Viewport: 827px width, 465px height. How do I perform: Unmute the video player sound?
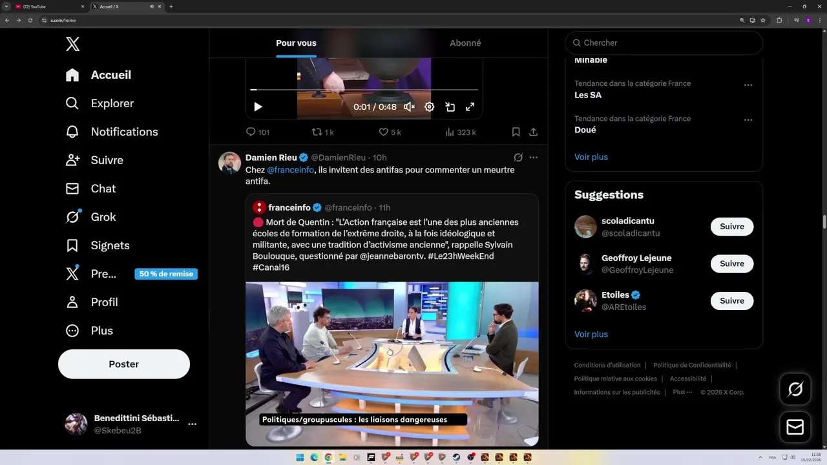[x=409, y=107]
